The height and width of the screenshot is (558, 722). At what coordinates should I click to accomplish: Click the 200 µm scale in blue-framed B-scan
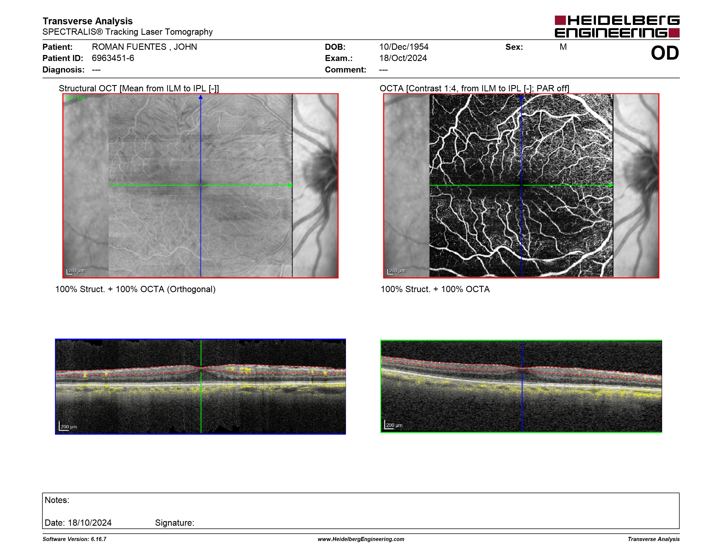pyautogui.click(x=68, y=426)
